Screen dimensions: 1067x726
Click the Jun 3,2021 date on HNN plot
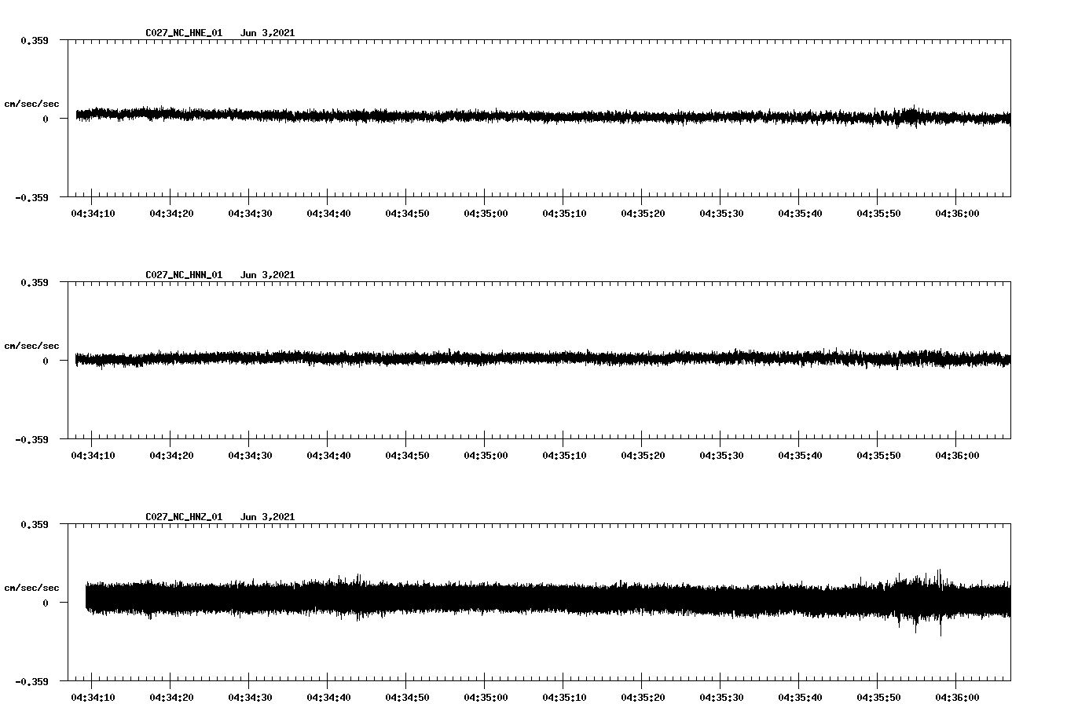[x=268, y=275]
